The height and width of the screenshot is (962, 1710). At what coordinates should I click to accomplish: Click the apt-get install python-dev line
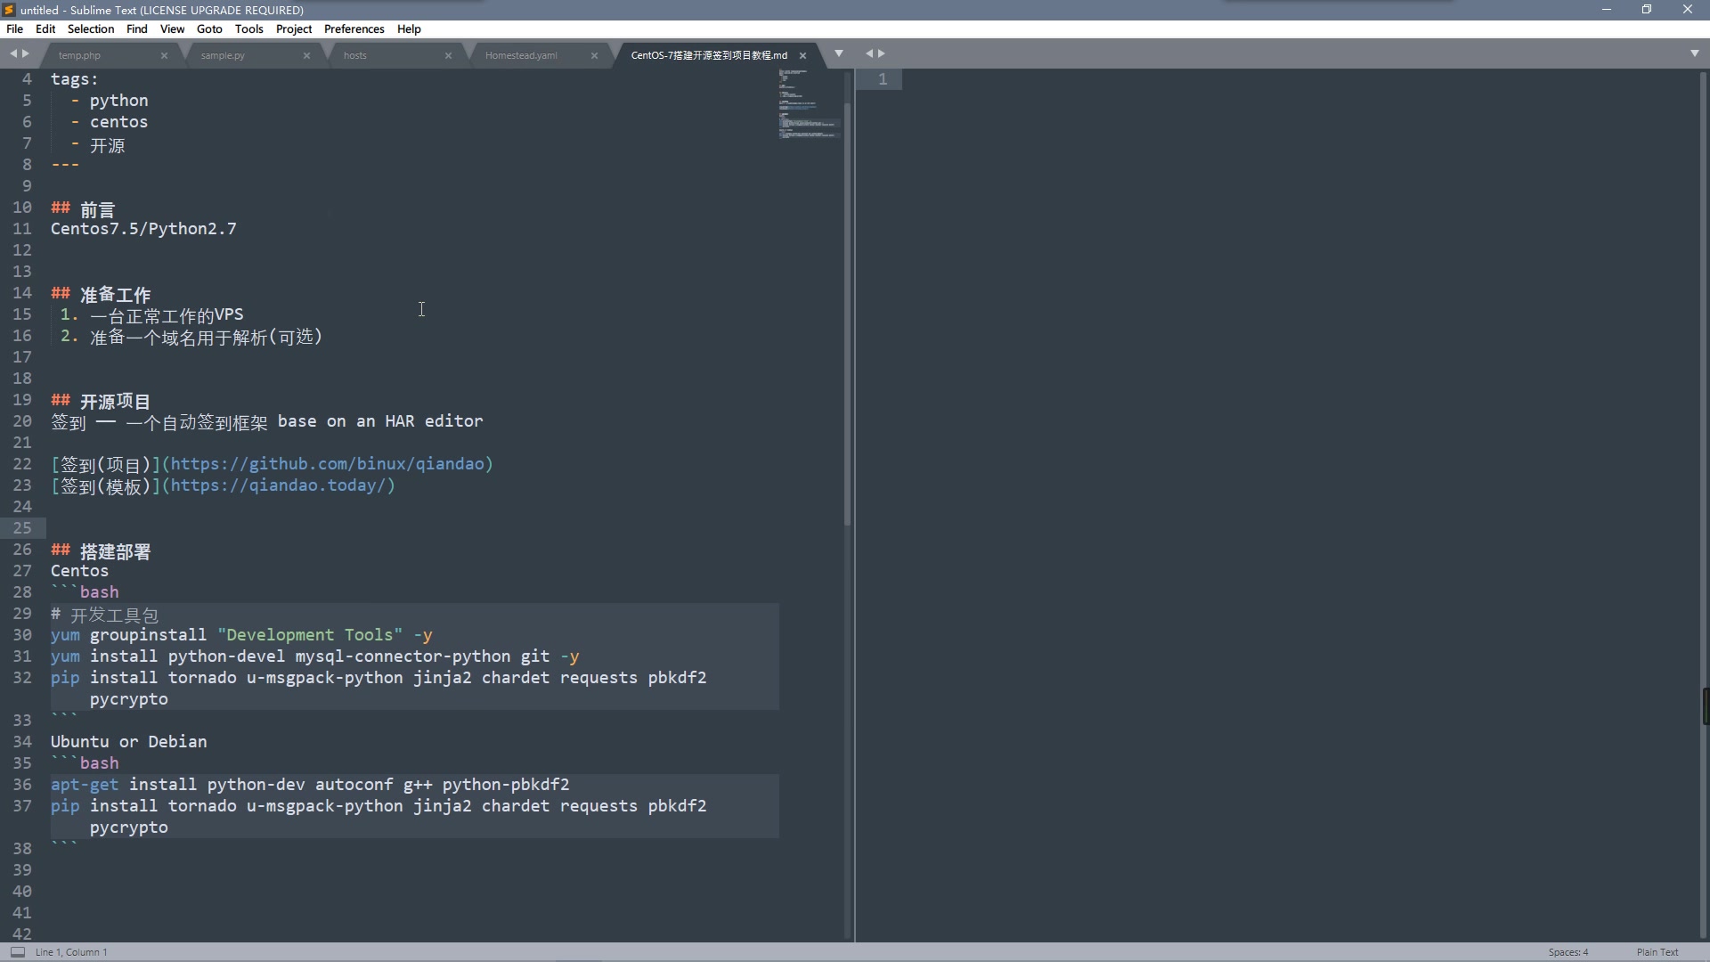point(310,785)
